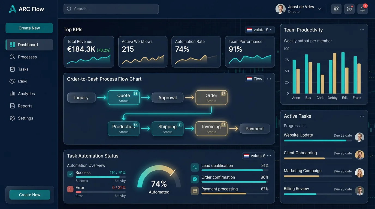Click the Client Onboarding task title
375x209 pixels.
(300, 153)
